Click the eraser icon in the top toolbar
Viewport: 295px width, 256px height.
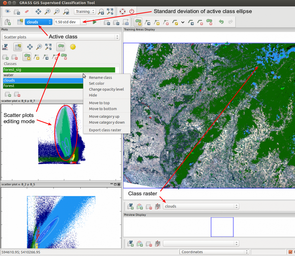click(27, 12)
